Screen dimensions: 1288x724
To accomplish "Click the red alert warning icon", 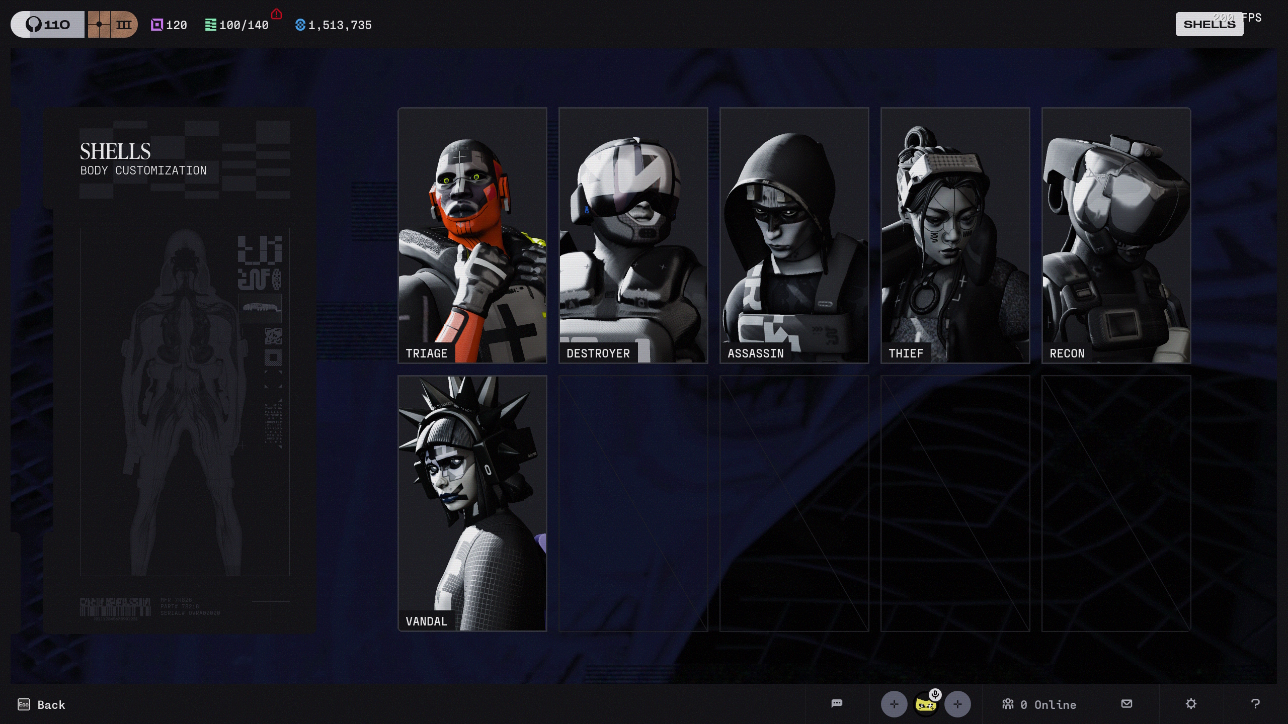I will pos(276,14).
